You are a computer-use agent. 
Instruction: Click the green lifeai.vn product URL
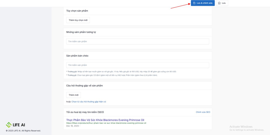point(106,123)
